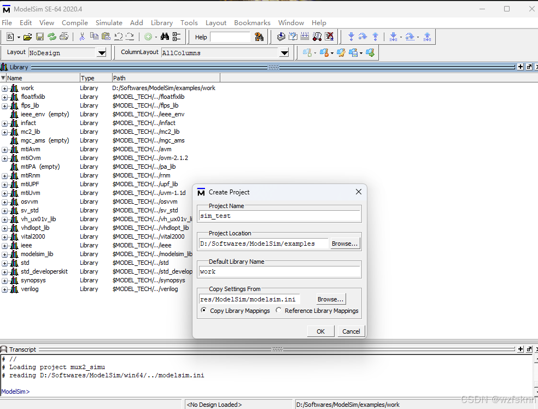Click the Search Help icon beside Help field
Viewport: 538px width, 409px height.
(259, 37)
